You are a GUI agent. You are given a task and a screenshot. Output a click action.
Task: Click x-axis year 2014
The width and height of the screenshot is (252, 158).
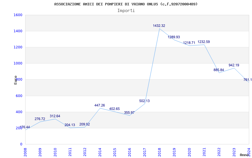100,152
